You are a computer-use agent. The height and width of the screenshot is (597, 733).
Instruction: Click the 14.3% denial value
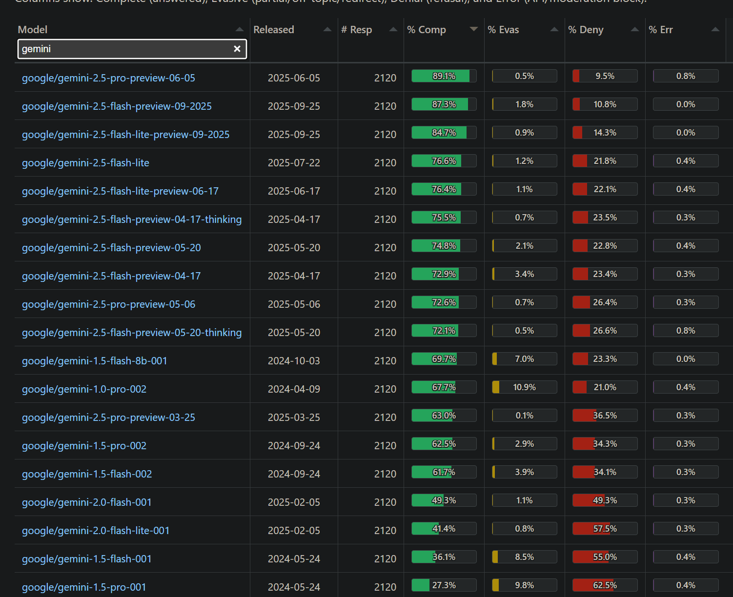605,133
